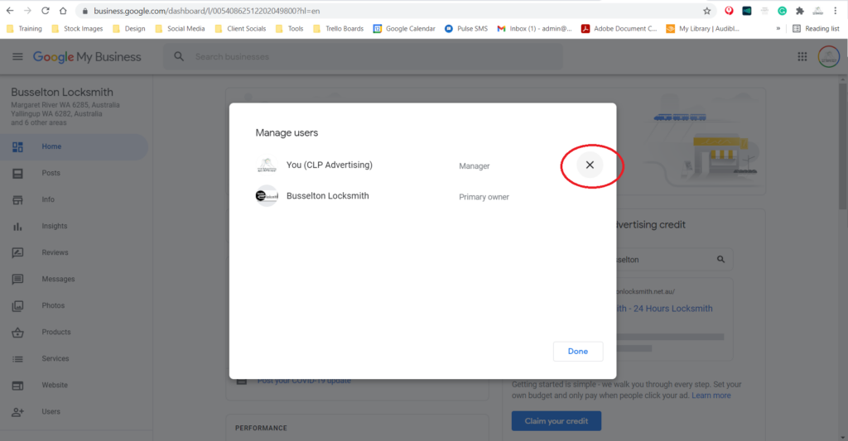Click the Insights bar chart icon
Viewport: 848px width, 441px height.
pyautogui.click(x=17, y=226)
